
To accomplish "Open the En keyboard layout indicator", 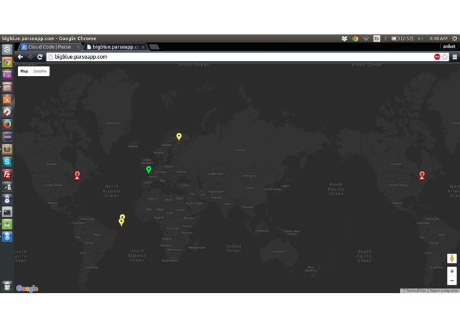I will point(377,38).
